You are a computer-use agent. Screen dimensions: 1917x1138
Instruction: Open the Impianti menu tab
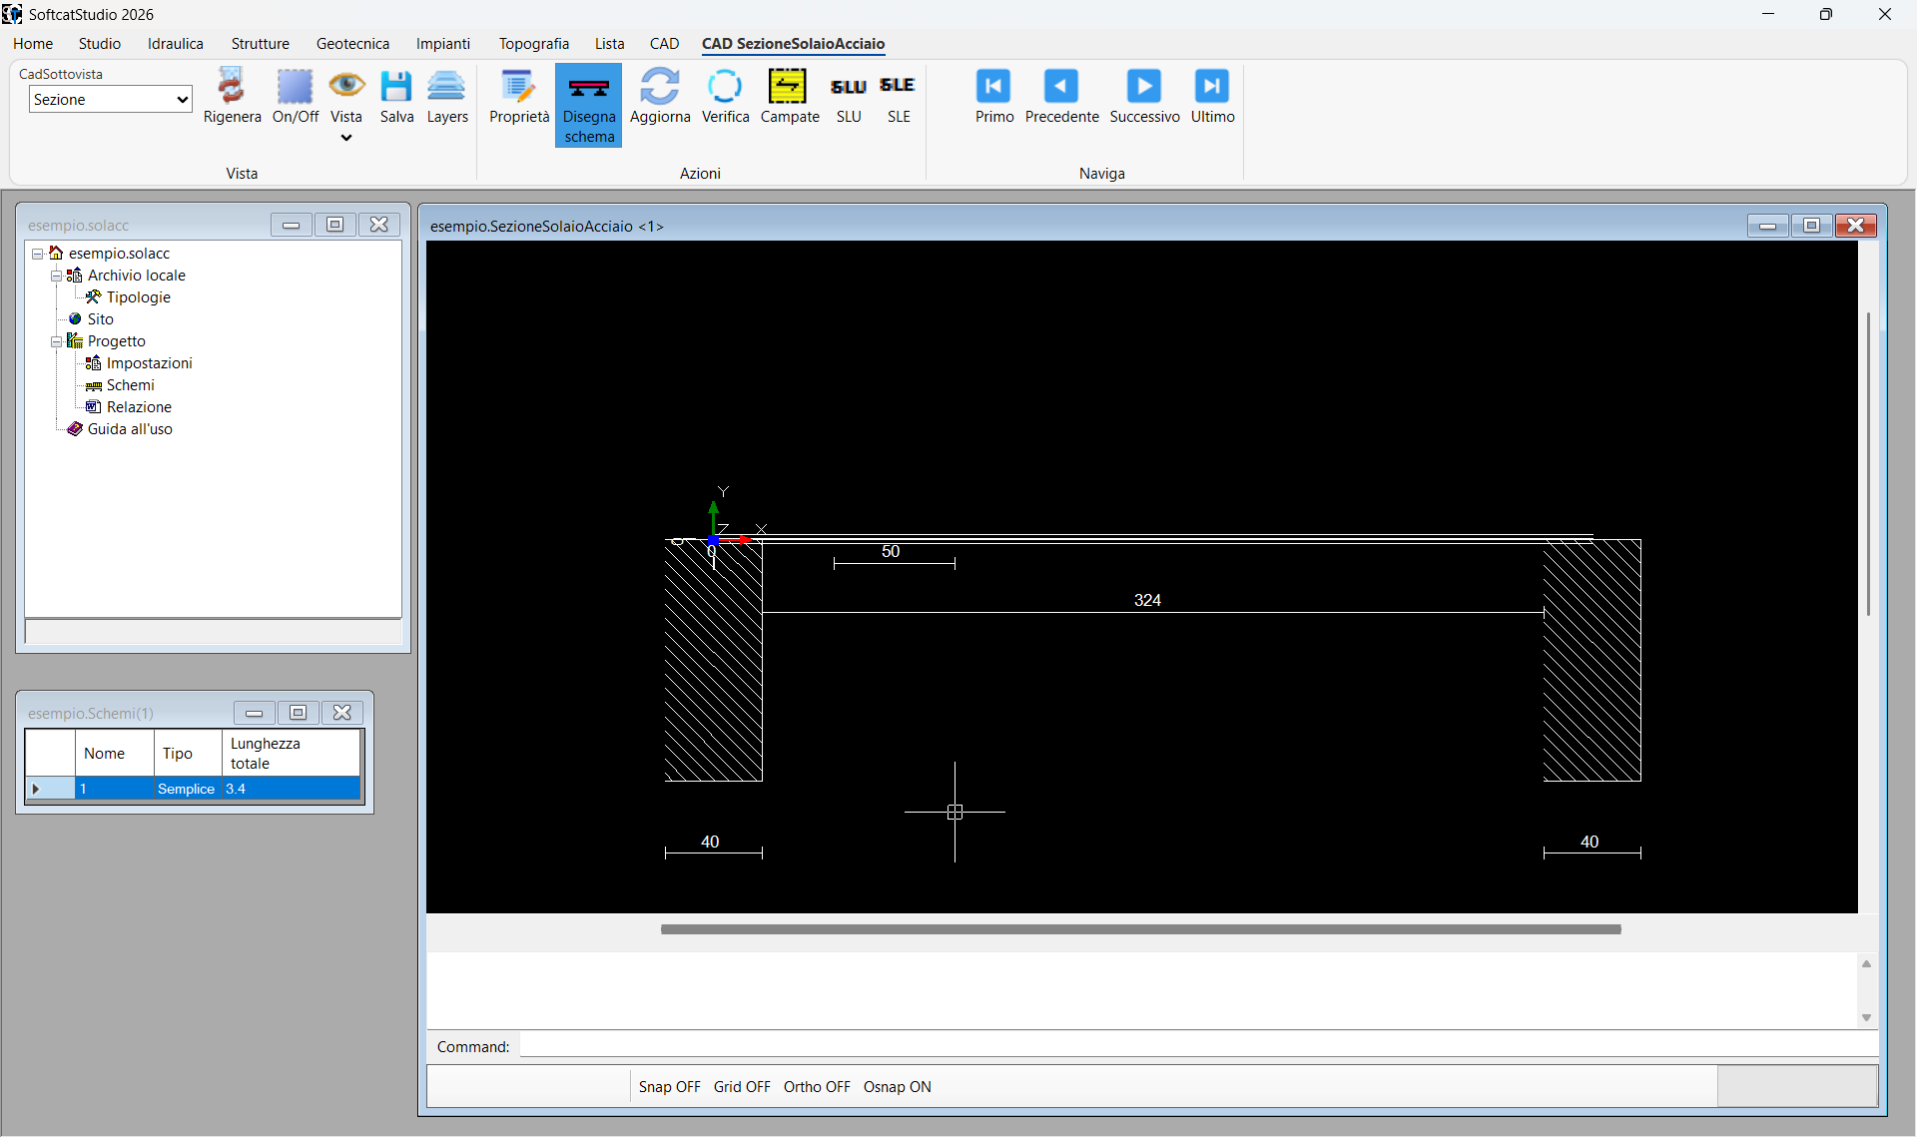(x=443, y=44)
